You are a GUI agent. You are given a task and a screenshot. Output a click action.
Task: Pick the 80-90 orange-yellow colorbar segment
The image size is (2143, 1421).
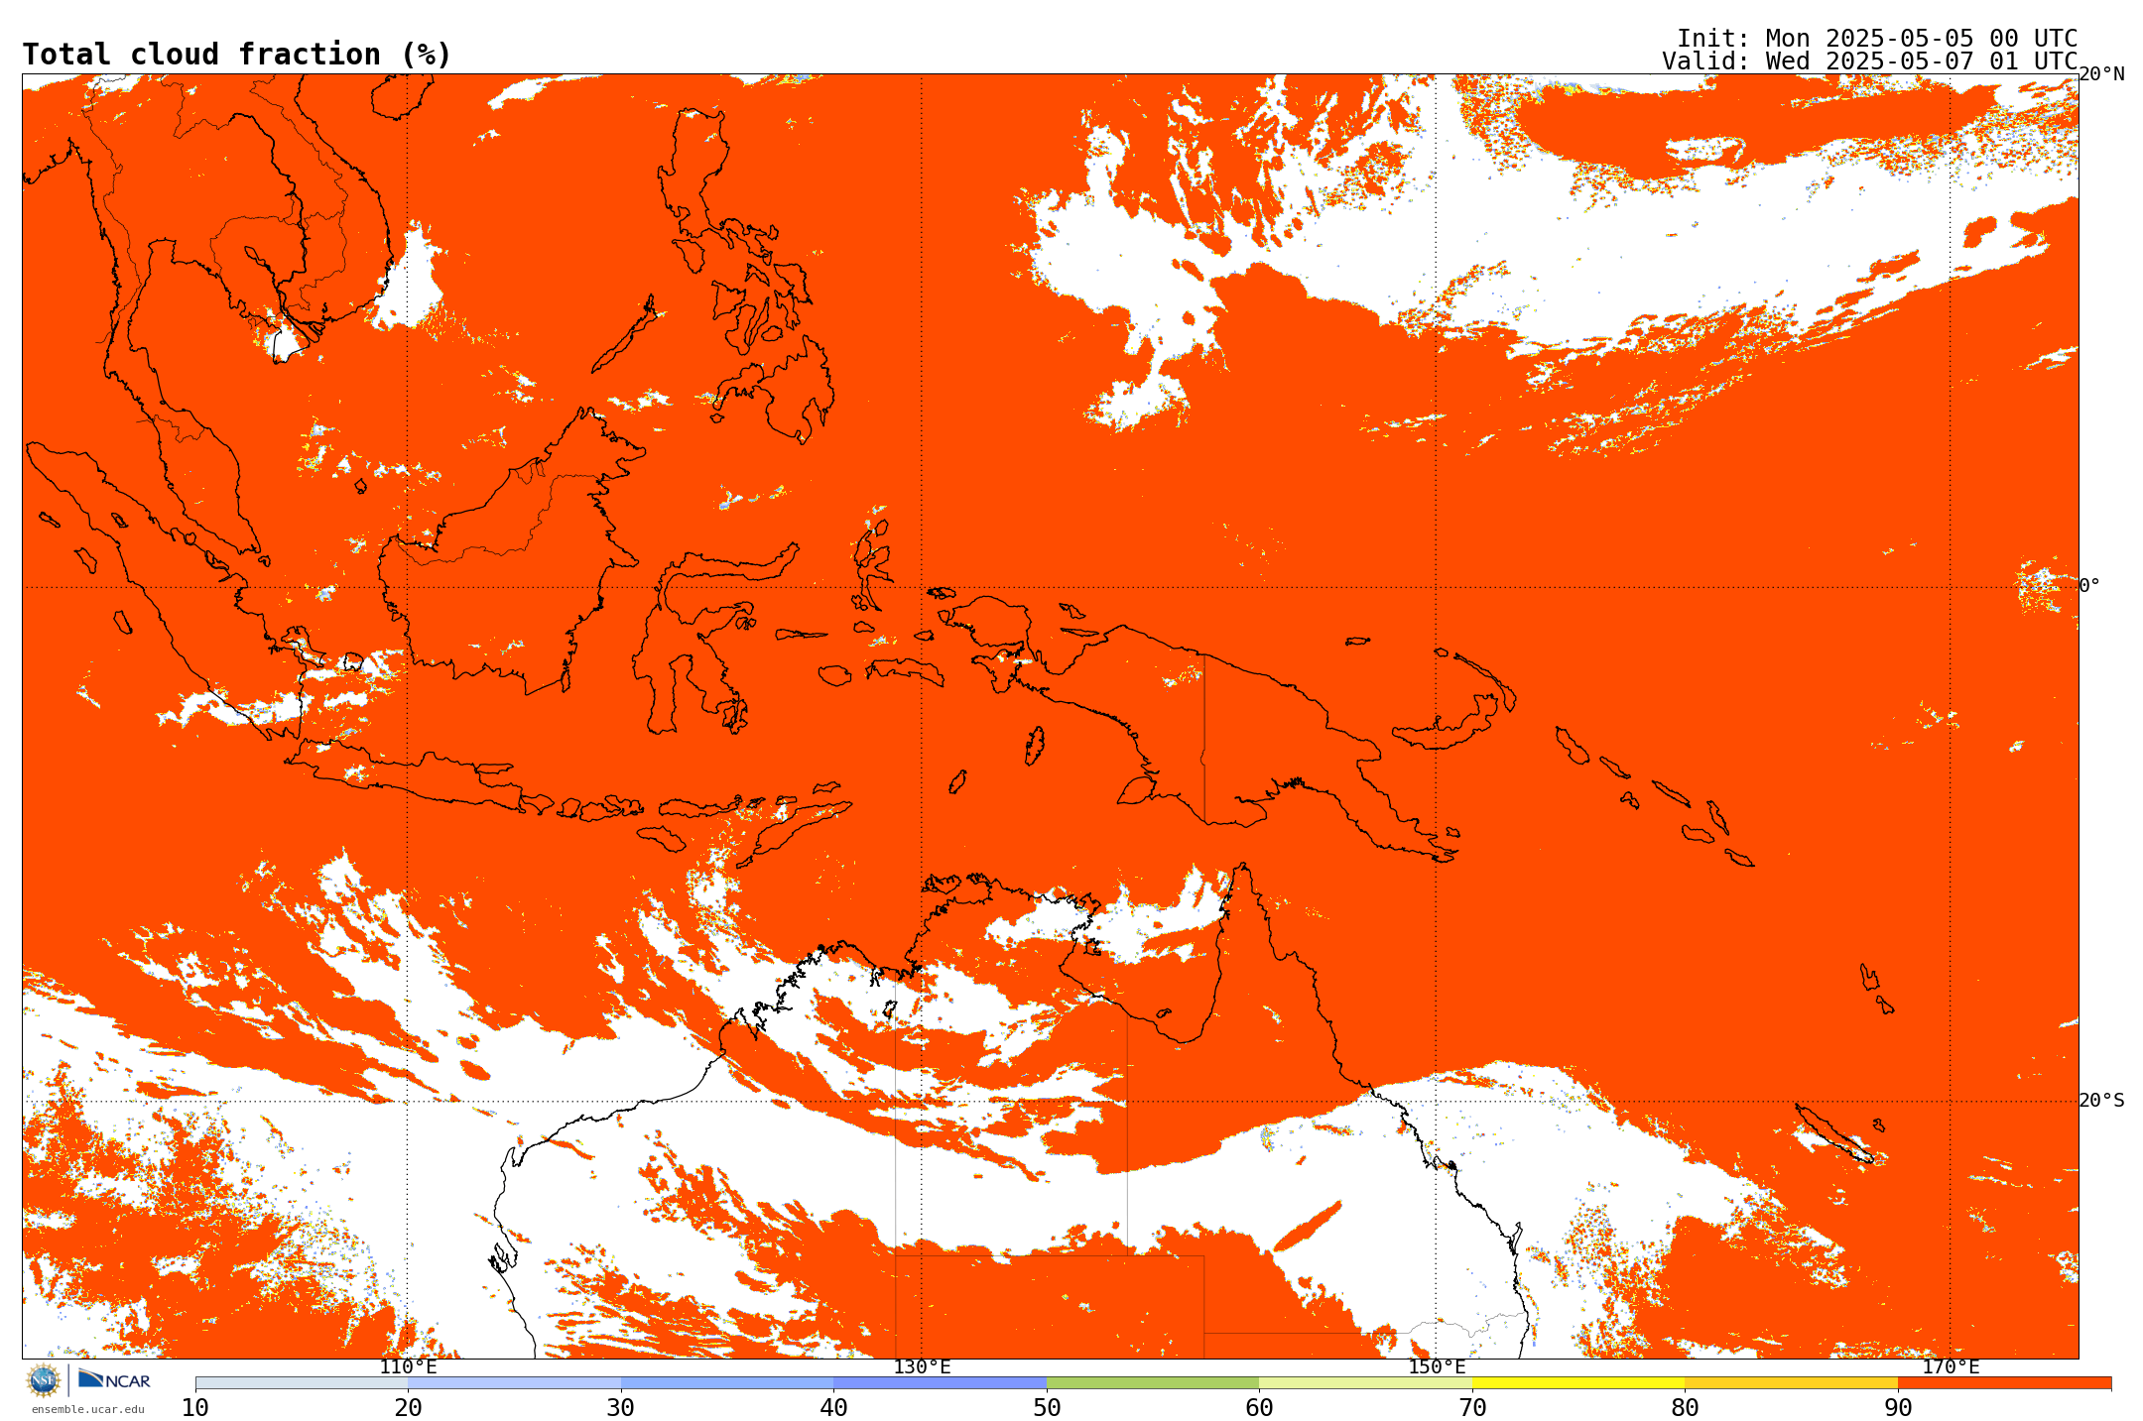pyautogui.click(x=1791, y=1383)
